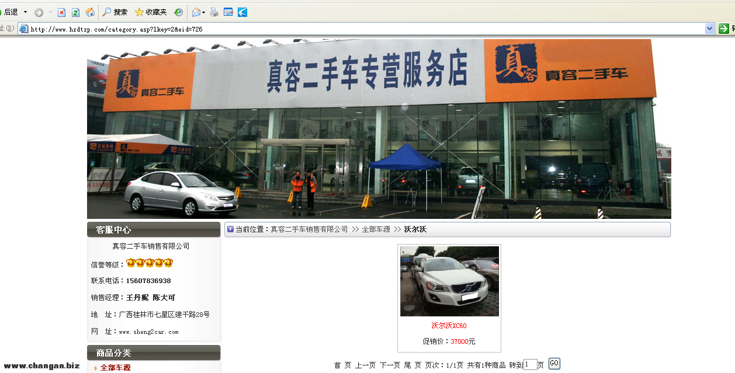Go to 首页 (first page) pagination link
Image resolution: width=735 pixels, height=373 pixels.
342,365
